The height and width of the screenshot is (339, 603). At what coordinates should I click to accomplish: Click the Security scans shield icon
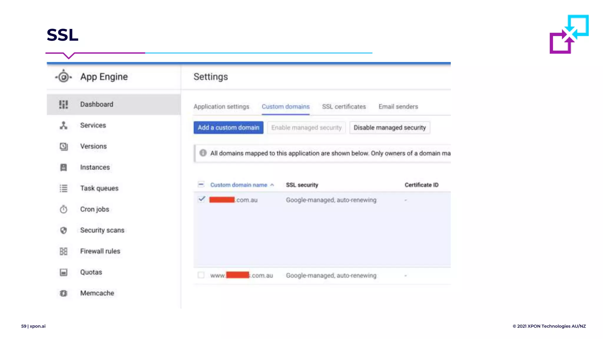point(63,230)
